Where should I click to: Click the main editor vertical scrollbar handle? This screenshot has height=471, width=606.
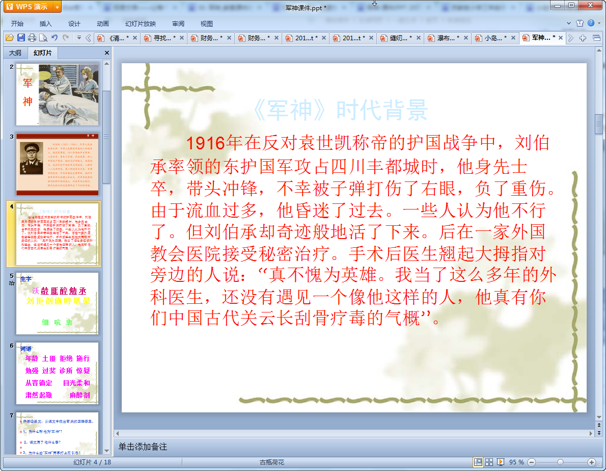(599, 124)
